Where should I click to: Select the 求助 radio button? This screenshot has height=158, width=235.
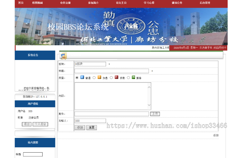point(111,77)
